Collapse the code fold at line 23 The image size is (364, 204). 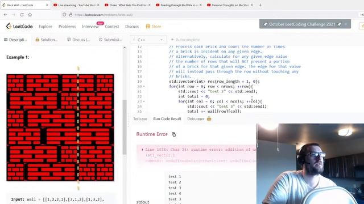tap(144, 101)
